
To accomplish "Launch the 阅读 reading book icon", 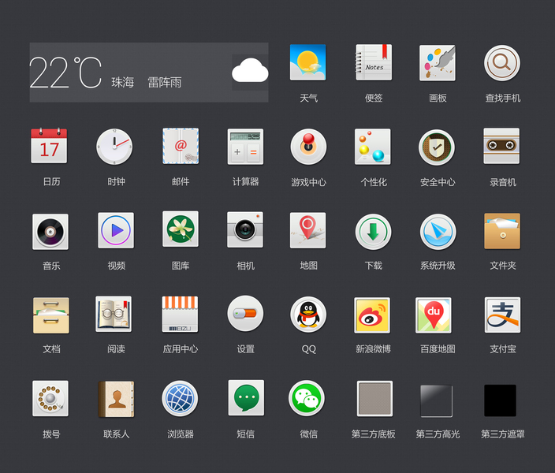I will tap(114, 314).
